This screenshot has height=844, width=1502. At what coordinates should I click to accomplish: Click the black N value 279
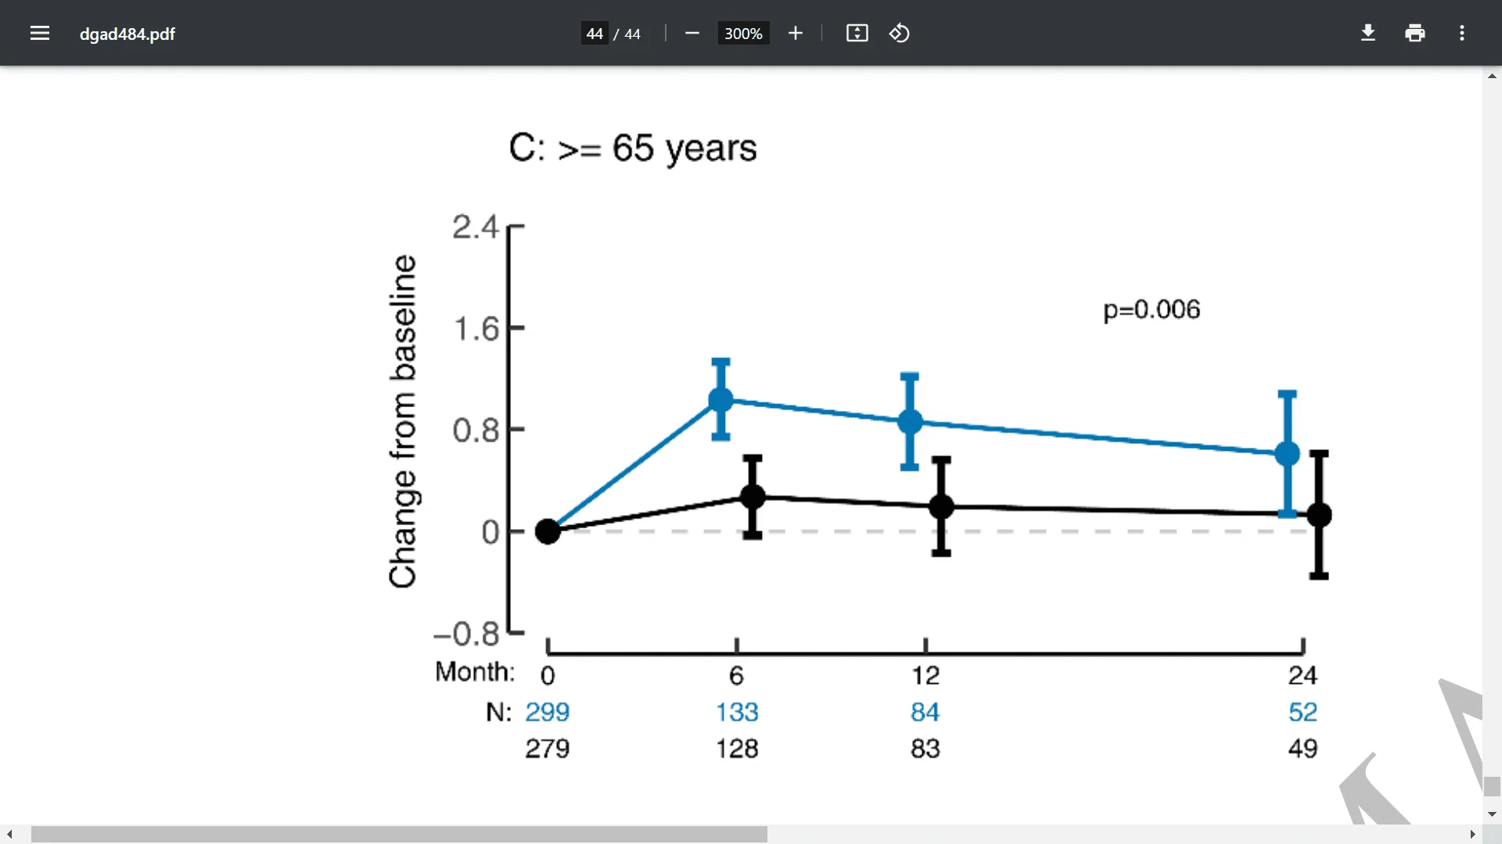click(x=547, y=749)
